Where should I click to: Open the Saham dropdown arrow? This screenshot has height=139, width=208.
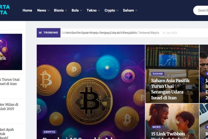click(136, 10)
